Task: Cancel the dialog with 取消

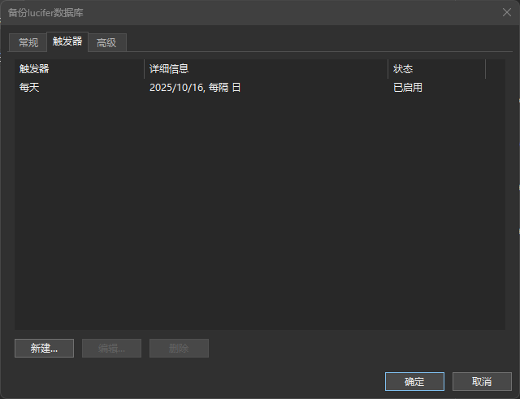Action: click(482, 381)
